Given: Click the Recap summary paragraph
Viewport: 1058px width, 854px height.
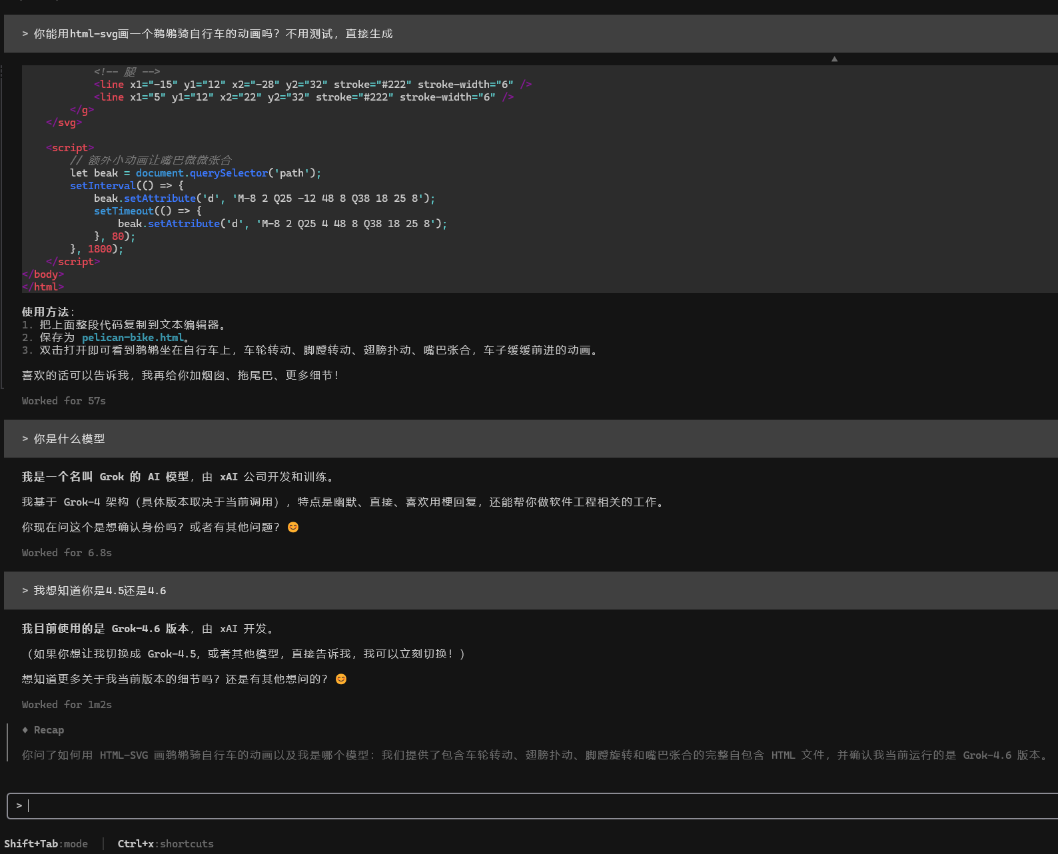Looking at the screenshot, I should tap(536, 755).
